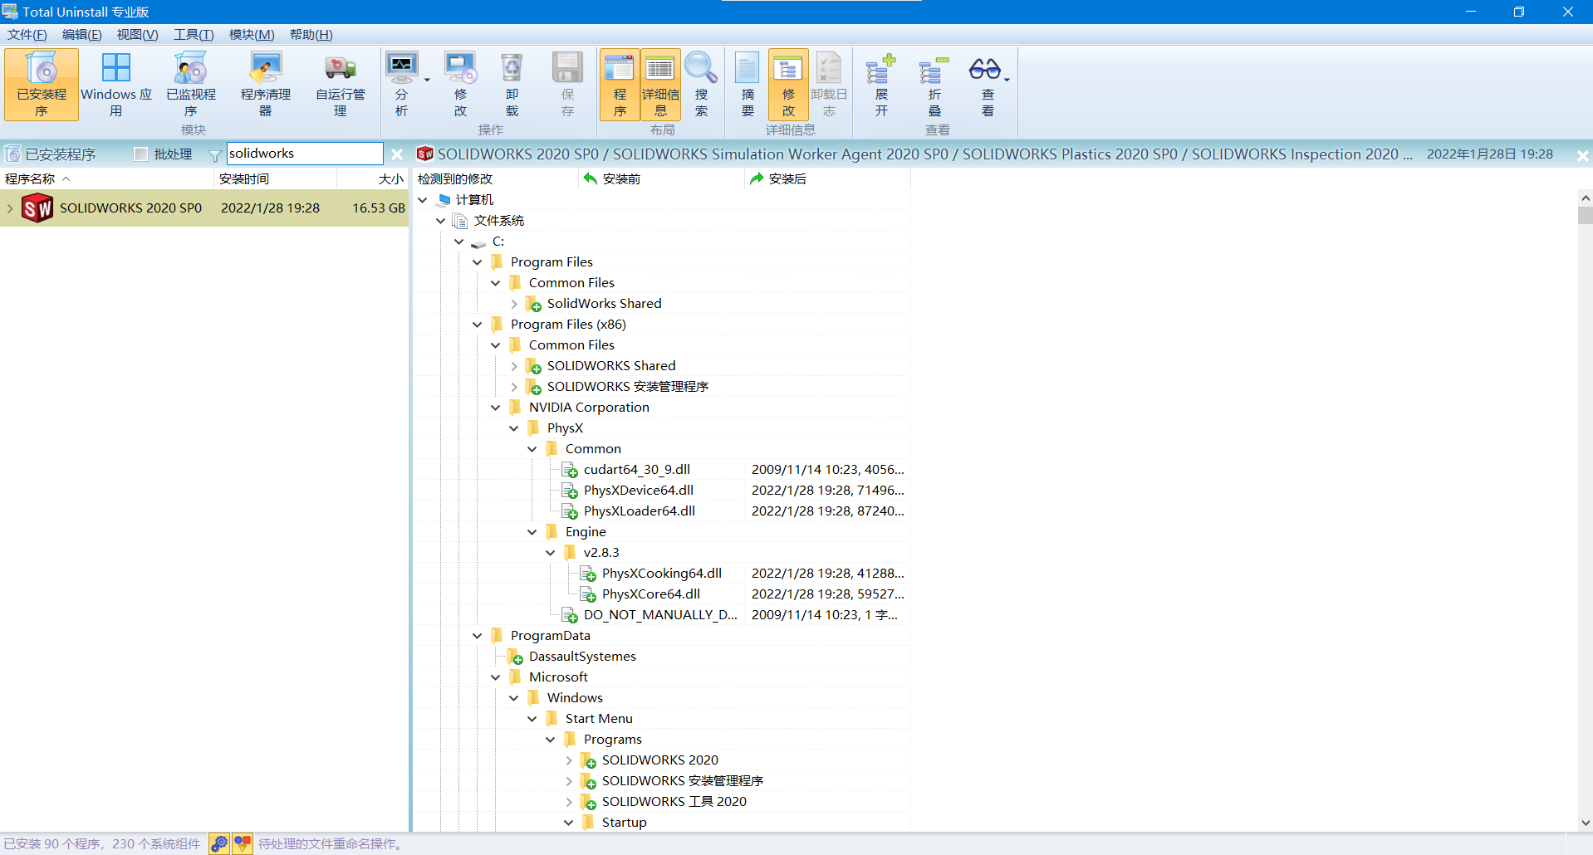Open the 已监视程序 module

point(191,84)
